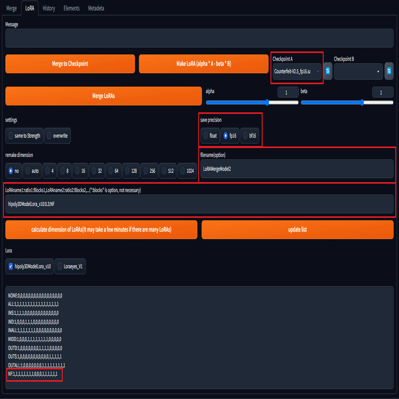This screenshot has height=399, width=399.
Task: Click the NF preset line
Action: point(33,374)
